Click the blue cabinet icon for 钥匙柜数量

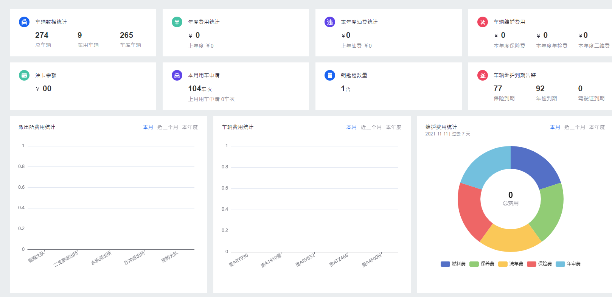point(330,75)
